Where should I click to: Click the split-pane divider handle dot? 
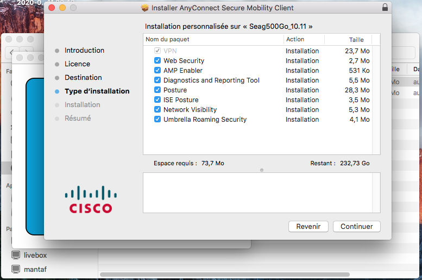tap(262, 170)
